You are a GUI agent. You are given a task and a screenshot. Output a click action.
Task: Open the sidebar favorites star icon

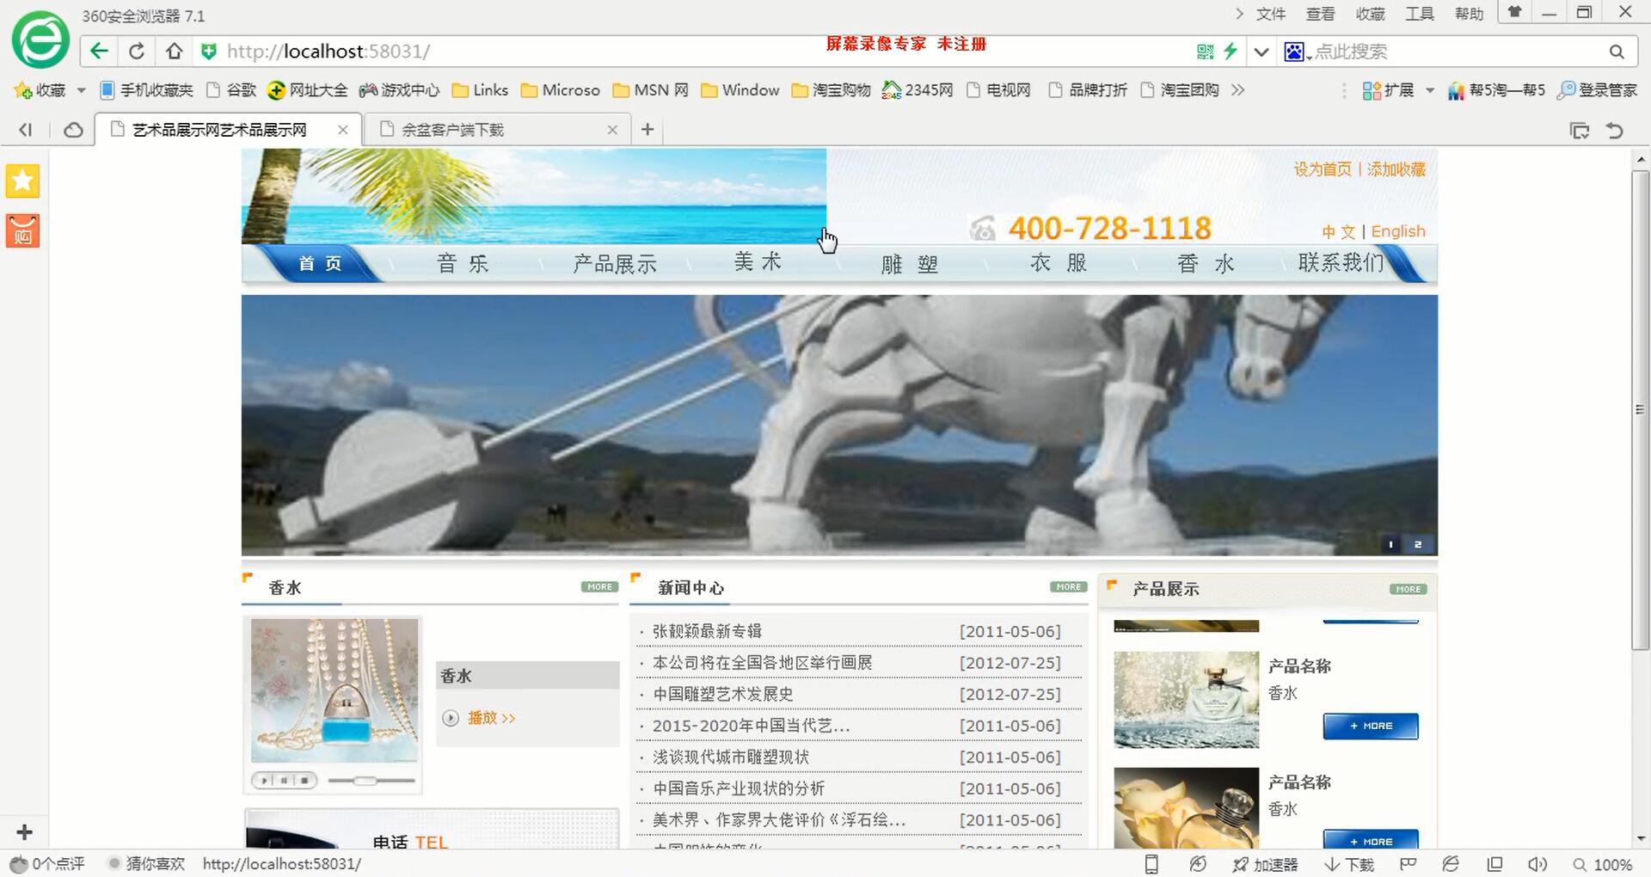click(22, 181)
